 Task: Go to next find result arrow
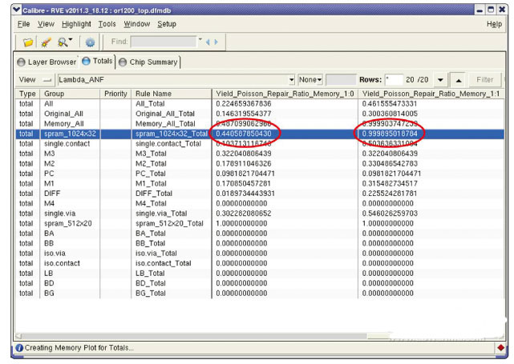click(x=216, y=42)
